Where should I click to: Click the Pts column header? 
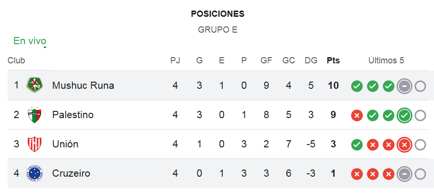point(333,60)
